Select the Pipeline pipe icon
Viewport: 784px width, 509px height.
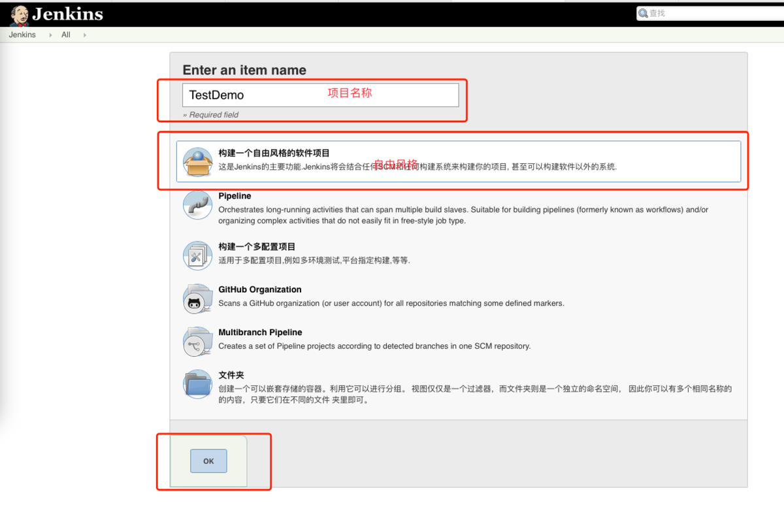point(197,205)
